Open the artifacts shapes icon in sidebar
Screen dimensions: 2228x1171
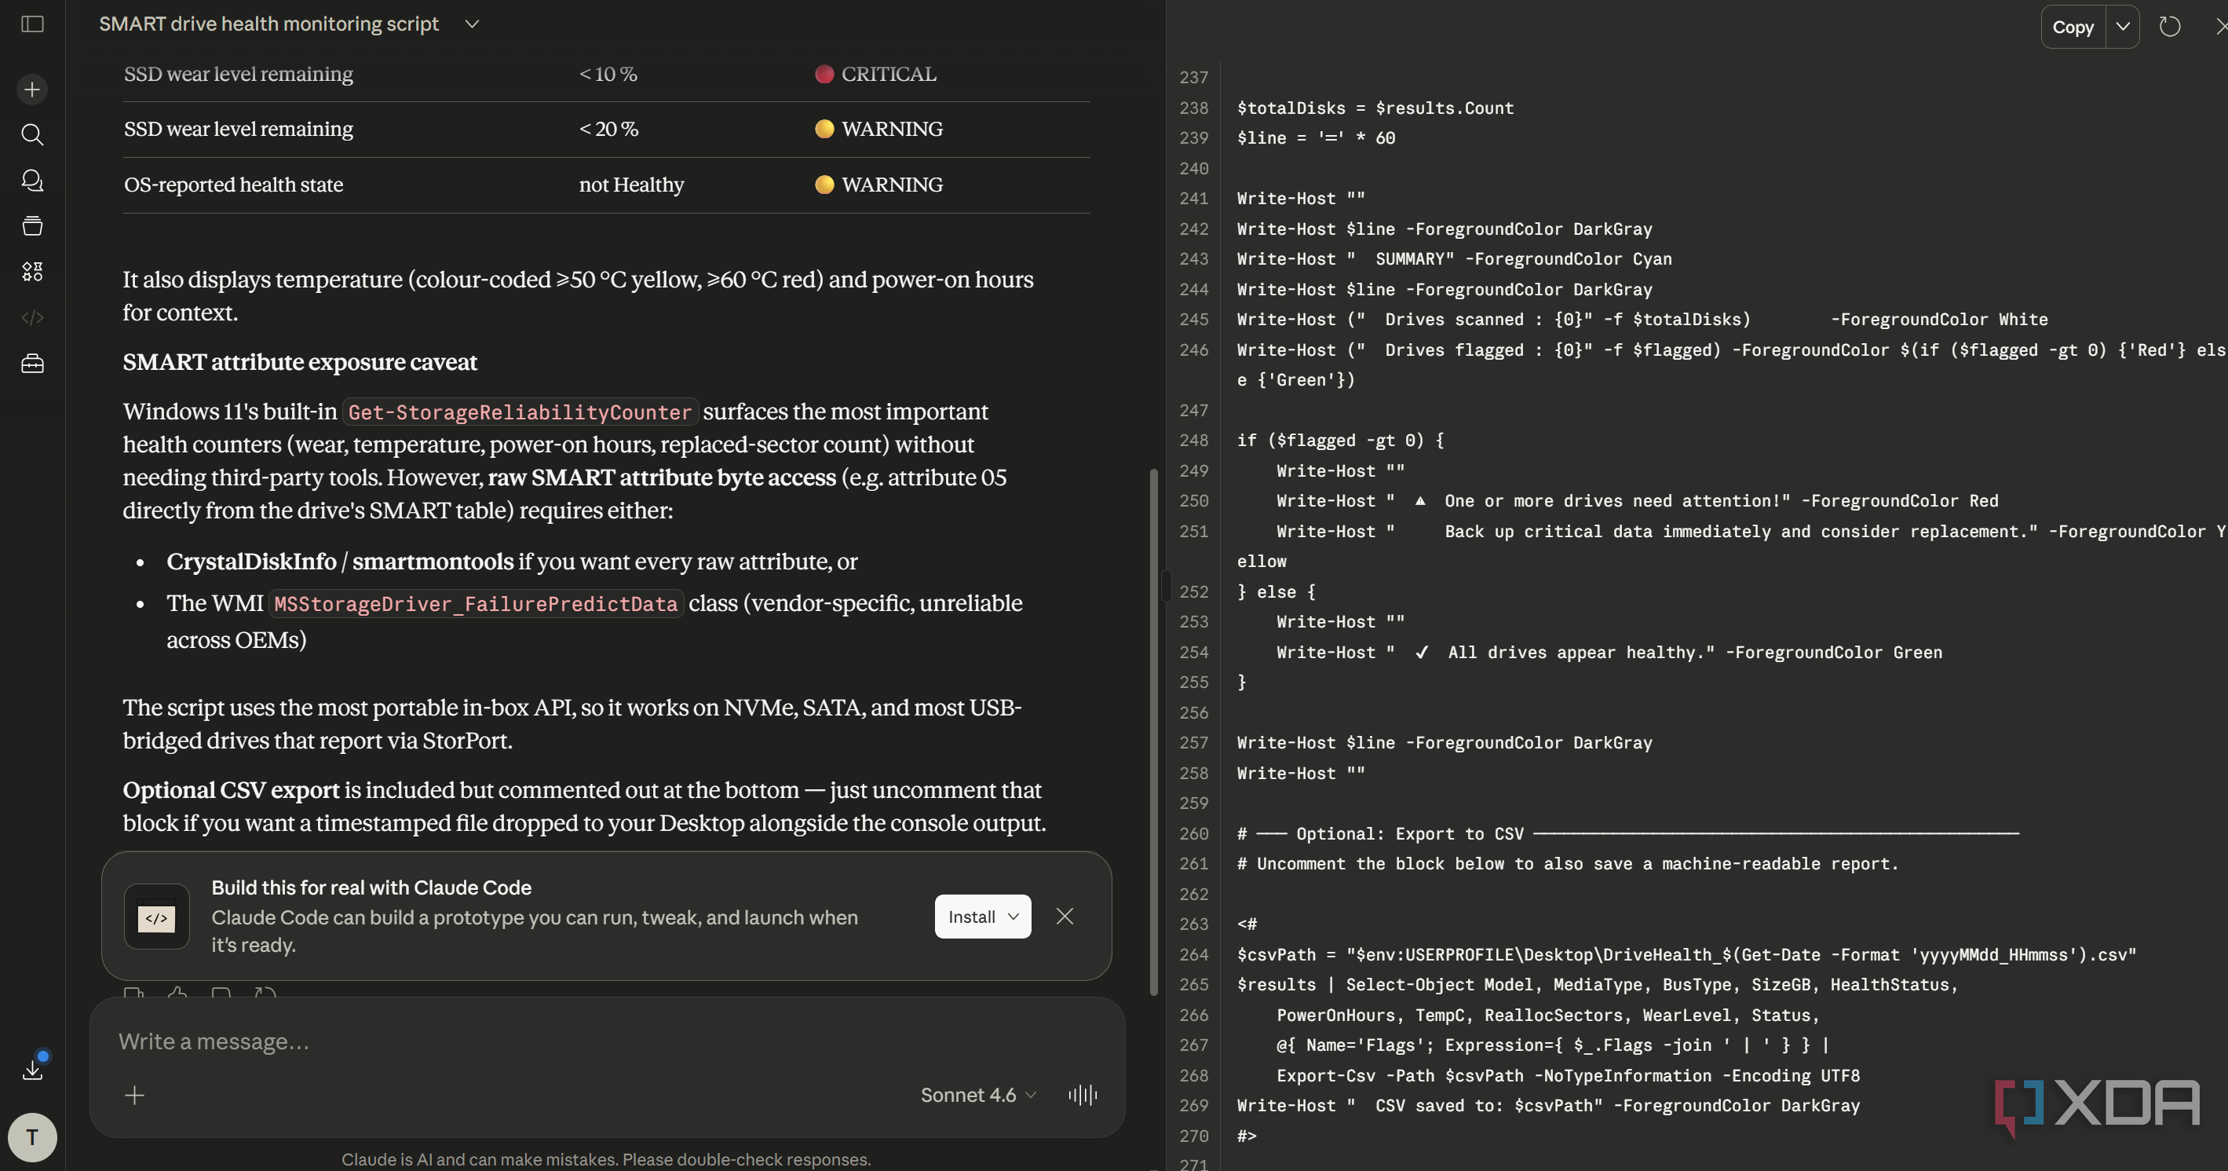32,272
